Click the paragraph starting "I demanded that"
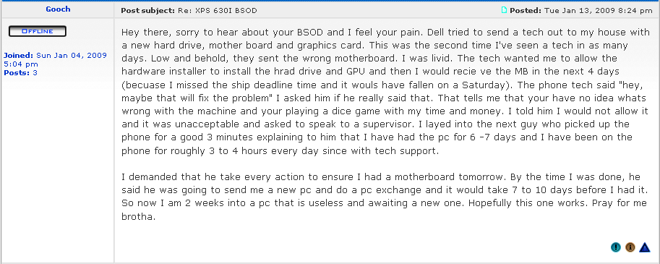Image resolution: width=660 pixels, height=264 pixels. [387, 196]
